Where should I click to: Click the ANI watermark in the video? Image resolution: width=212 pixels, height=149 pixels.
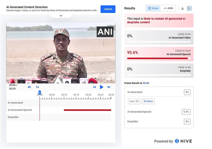[x=105, y=31]
